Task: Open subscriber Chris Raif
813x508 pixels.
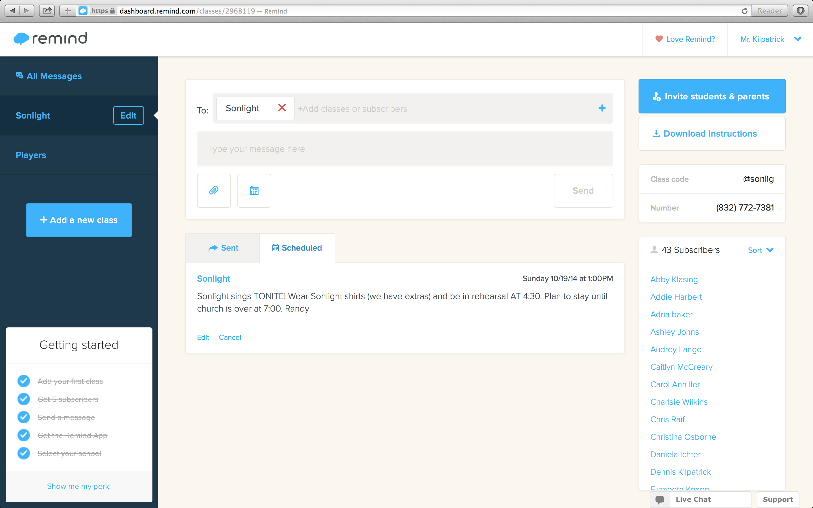Action: tap(667, 419)
